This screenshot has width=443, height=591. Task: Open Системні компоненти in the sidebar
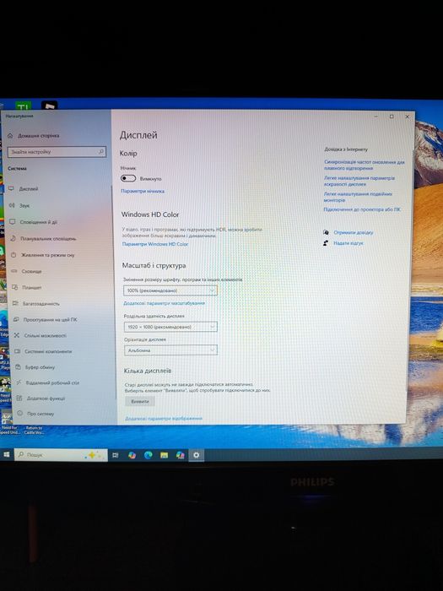point(43,351)
